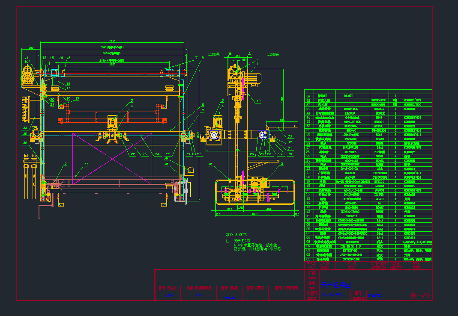Screen dimensions: 458x316
Task: Click balloon number 22 in front view
Action: [133, 154]
